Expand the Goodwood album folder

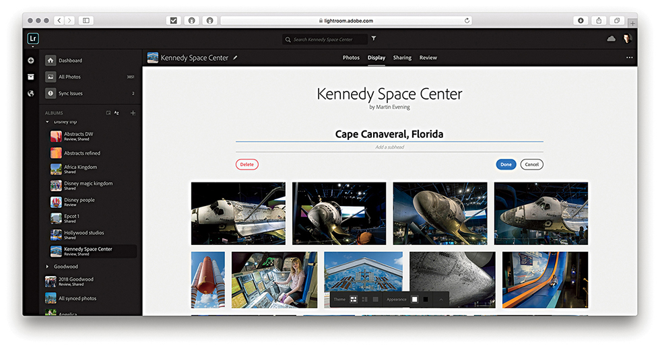[47, 267]
